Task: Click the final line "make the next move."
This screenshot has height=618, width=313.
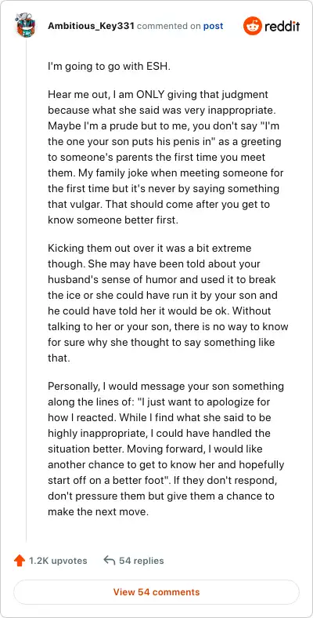Action: pos(98,511)
